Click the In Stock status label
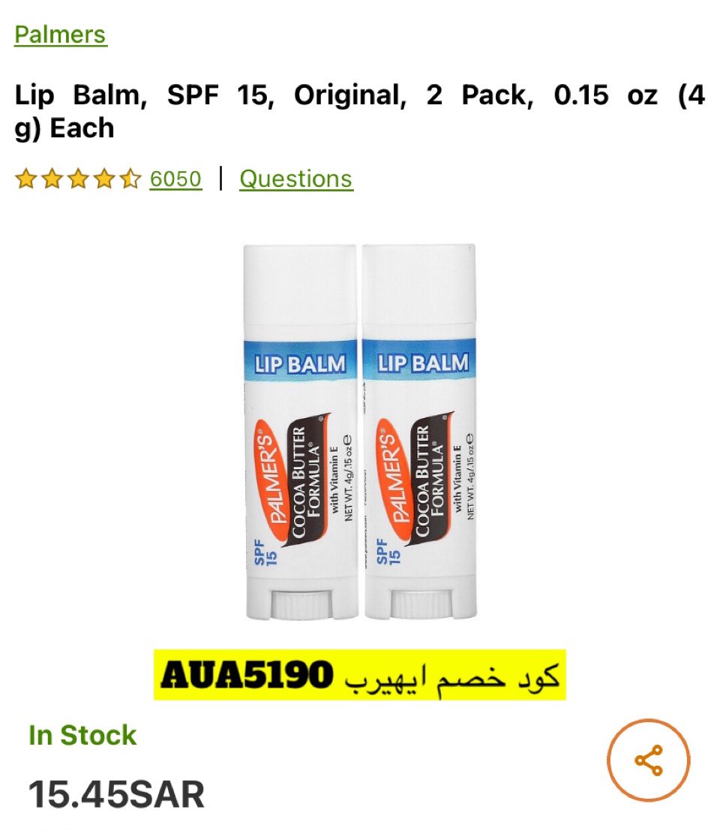Screen dimensions: 720x831 [x=82, y=735]
